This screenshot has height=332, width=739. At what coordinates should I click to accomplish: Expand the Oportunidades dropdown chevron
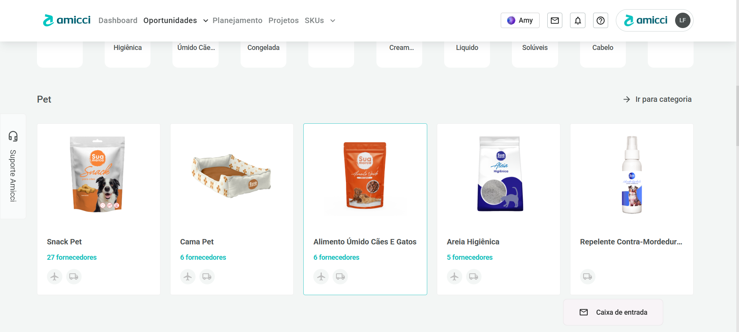tap(206, 21)
